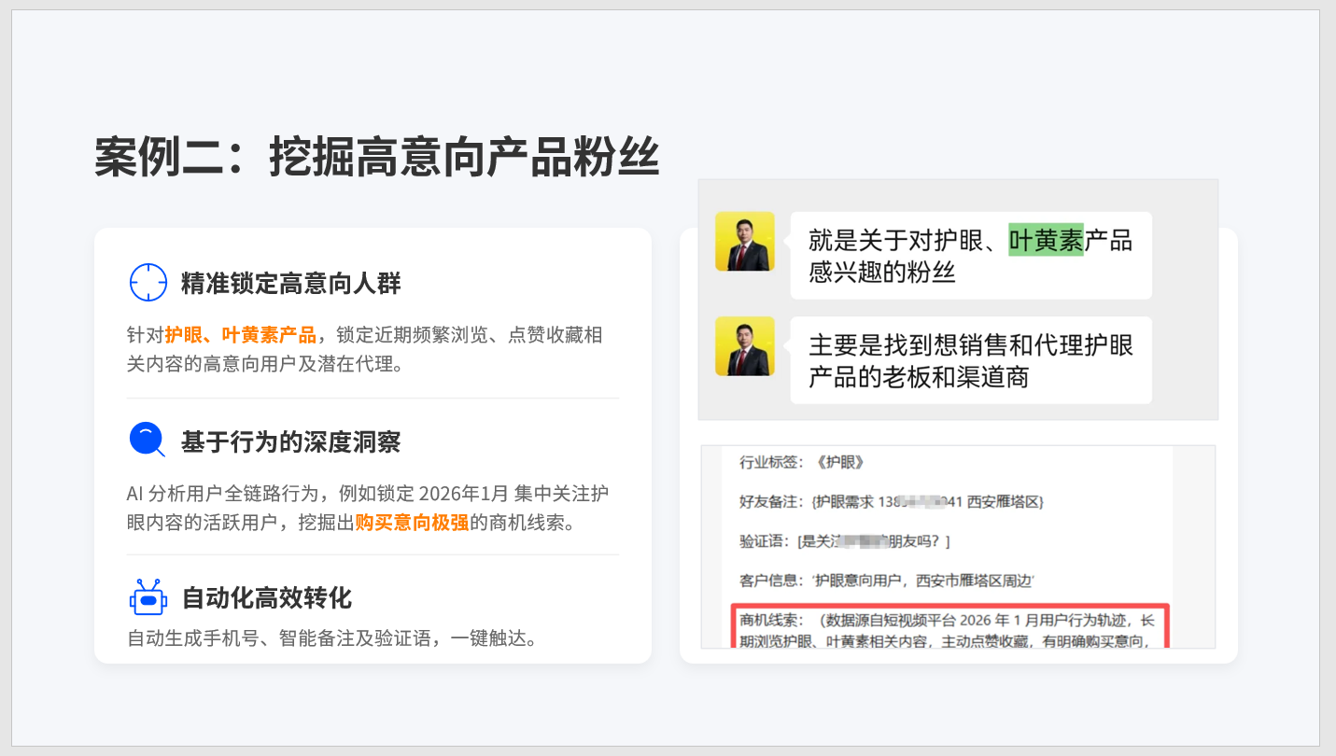Image resolution: width=1336 pixels, height=756 pixels.
Task: Select the avatar beside the 叶黄素产品 chat message
Action: pos(744,242)
